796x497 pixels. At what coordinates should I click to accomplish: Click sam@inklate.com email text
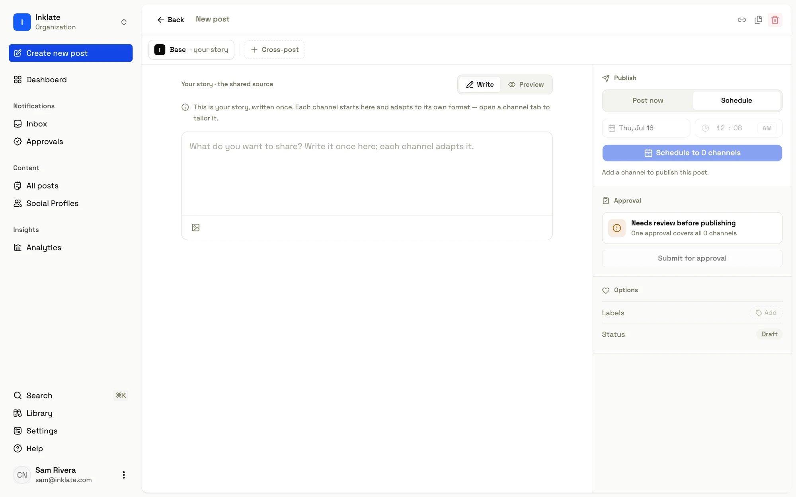coord(63,480)
